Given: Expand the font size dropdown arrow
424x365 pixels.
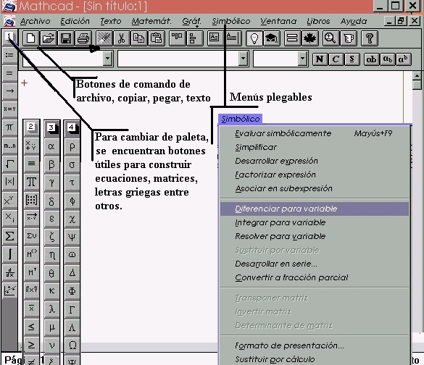Looking at the screenshot, I should (x=302, y=59).
